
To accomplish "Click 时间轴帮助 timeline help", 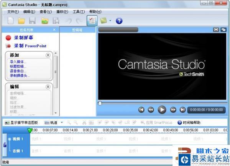I will point(189,123).
